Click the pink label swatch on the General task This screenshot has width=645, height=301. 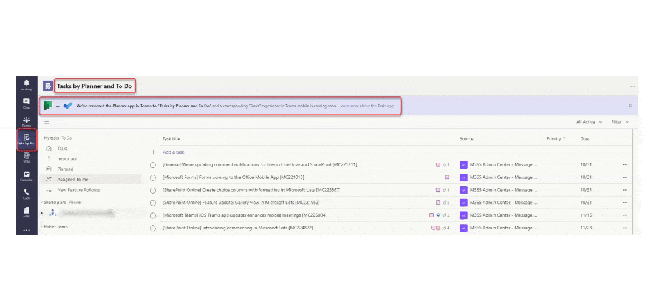[x=438, y=165]
